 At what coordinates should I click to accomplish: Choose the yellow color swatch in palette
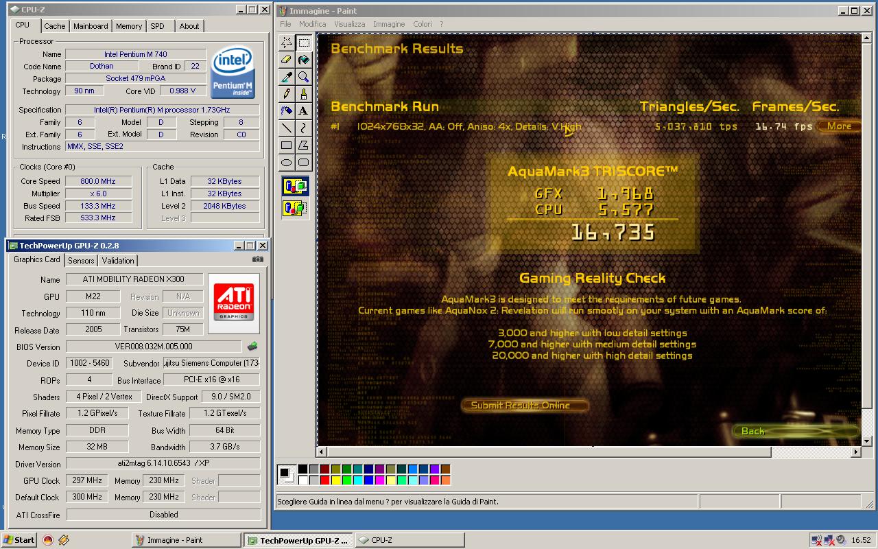pos(335,480)
